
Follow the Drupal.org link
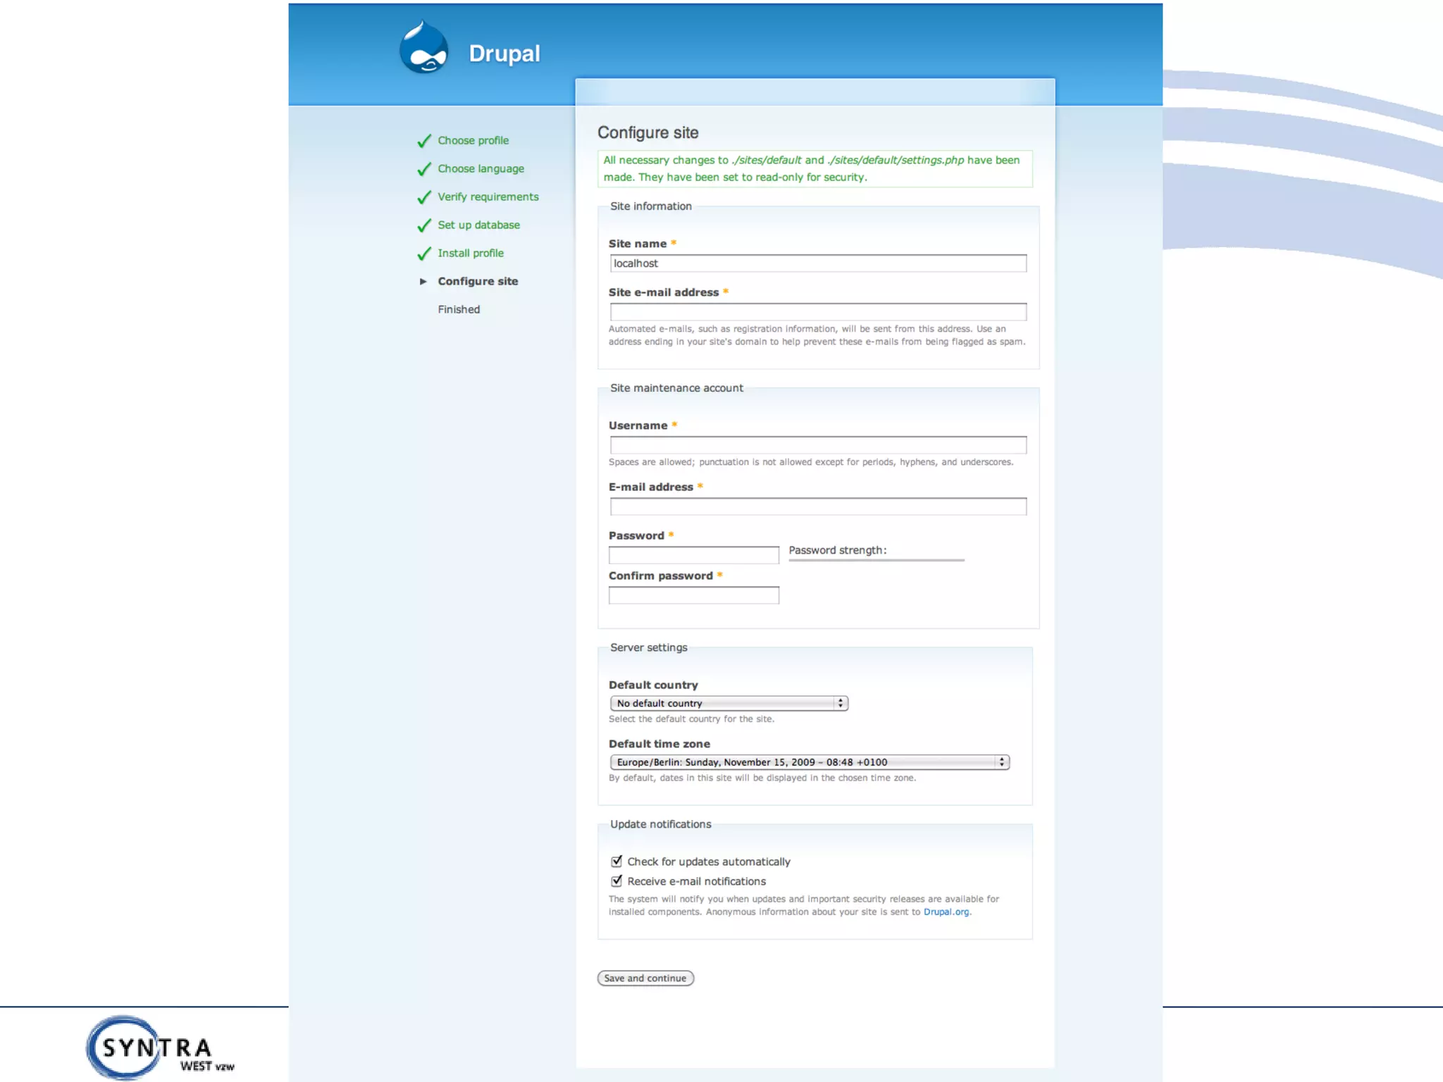(946, 912)
